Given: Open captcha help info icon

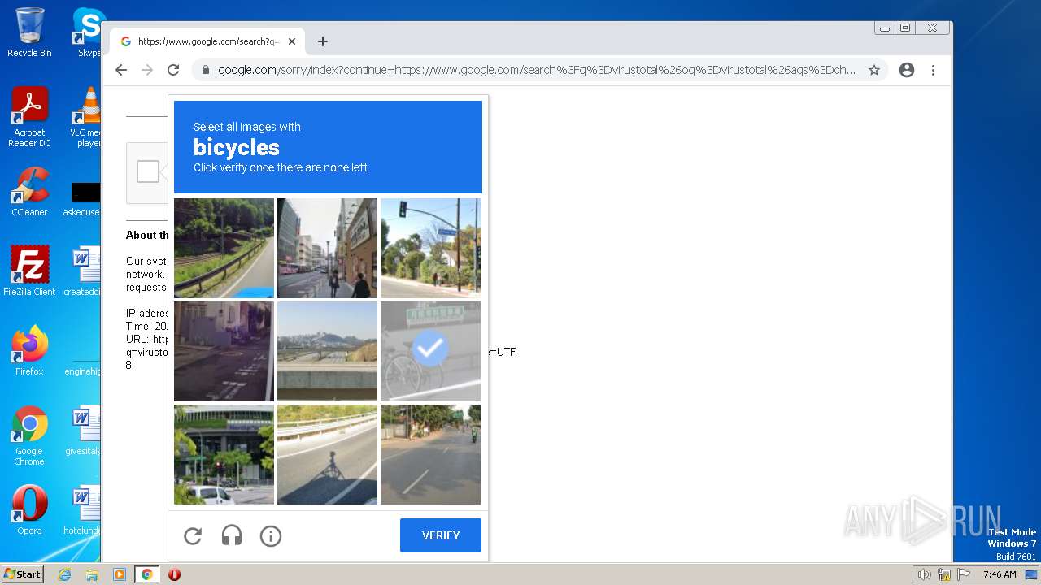Looking at the screenshot, I should coord(271,536).
